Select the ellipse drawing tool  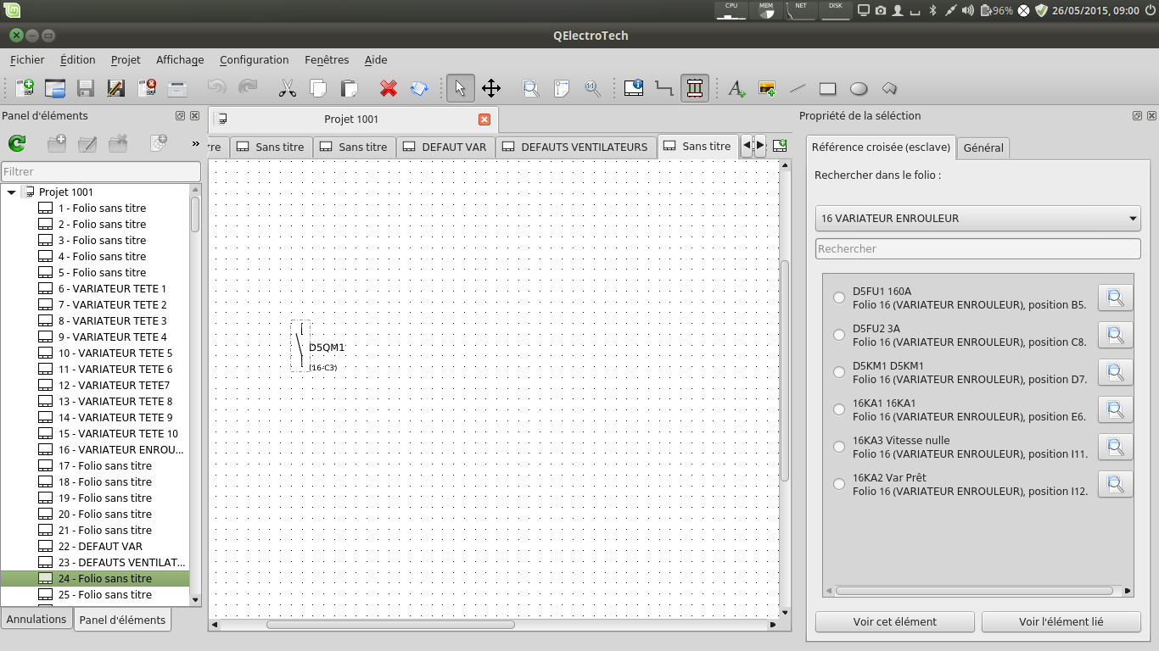point(859,88)
